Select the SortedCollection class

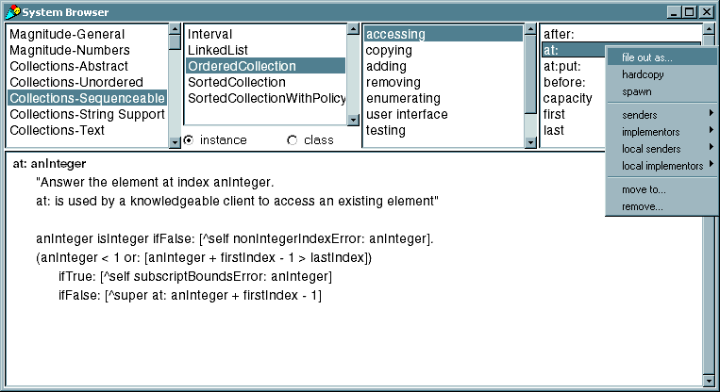[236, 83]
